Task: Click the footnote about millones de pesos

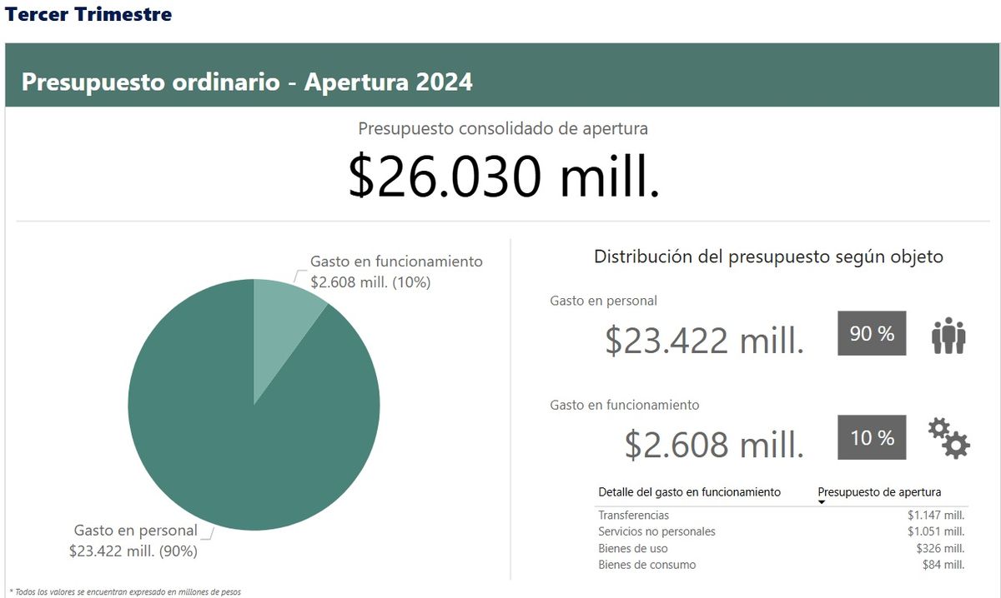Action: click(123, 592)
